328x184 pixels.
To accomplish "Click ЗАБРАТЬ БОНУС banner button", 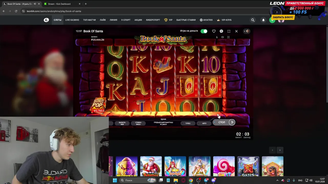I will point(283,17).
